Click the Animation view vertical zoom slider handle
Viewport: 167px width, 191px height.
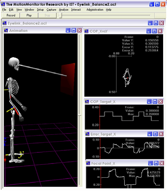click(x=80, y=115)
